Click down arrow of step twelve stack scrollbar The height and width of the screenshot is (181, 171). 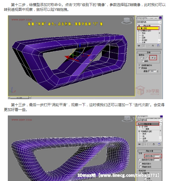tap(159, 42)
